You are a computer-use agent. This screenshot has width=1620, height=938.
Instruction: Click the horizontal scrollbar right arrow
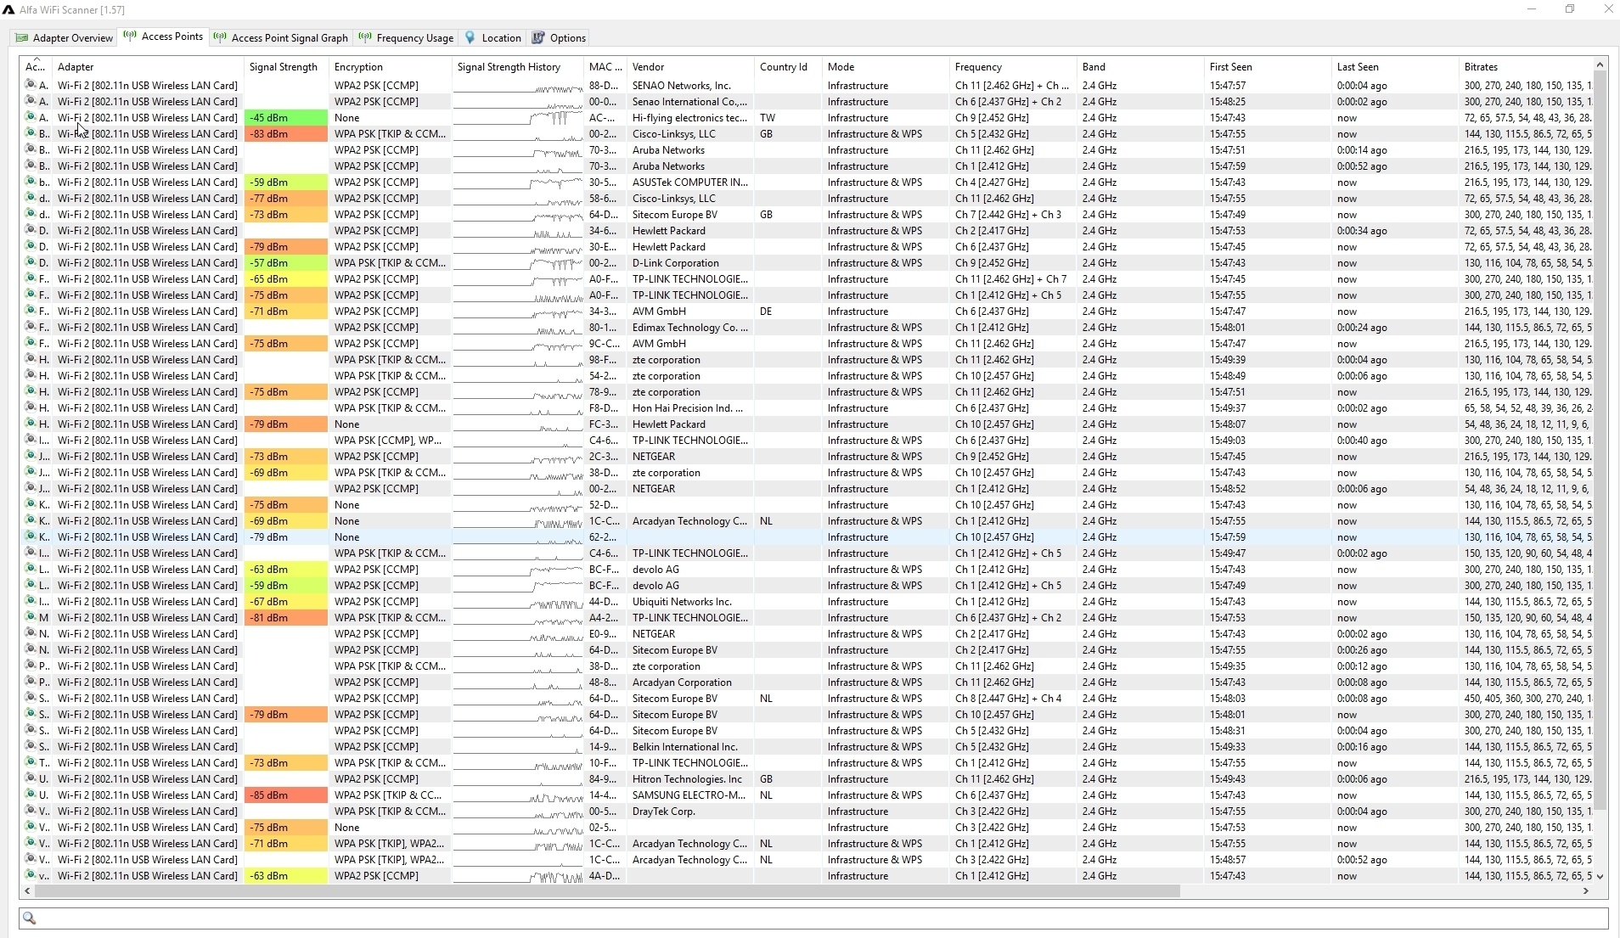(1585, 890)
